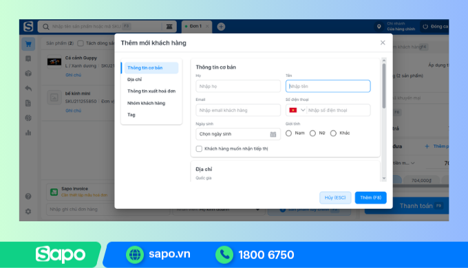Click the calendar icon in birthday field
This screenshot has width=468, height=268.
273,134
